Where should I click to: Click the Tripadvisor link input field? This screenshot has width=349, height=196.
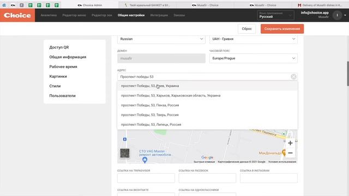pos(146,178)
